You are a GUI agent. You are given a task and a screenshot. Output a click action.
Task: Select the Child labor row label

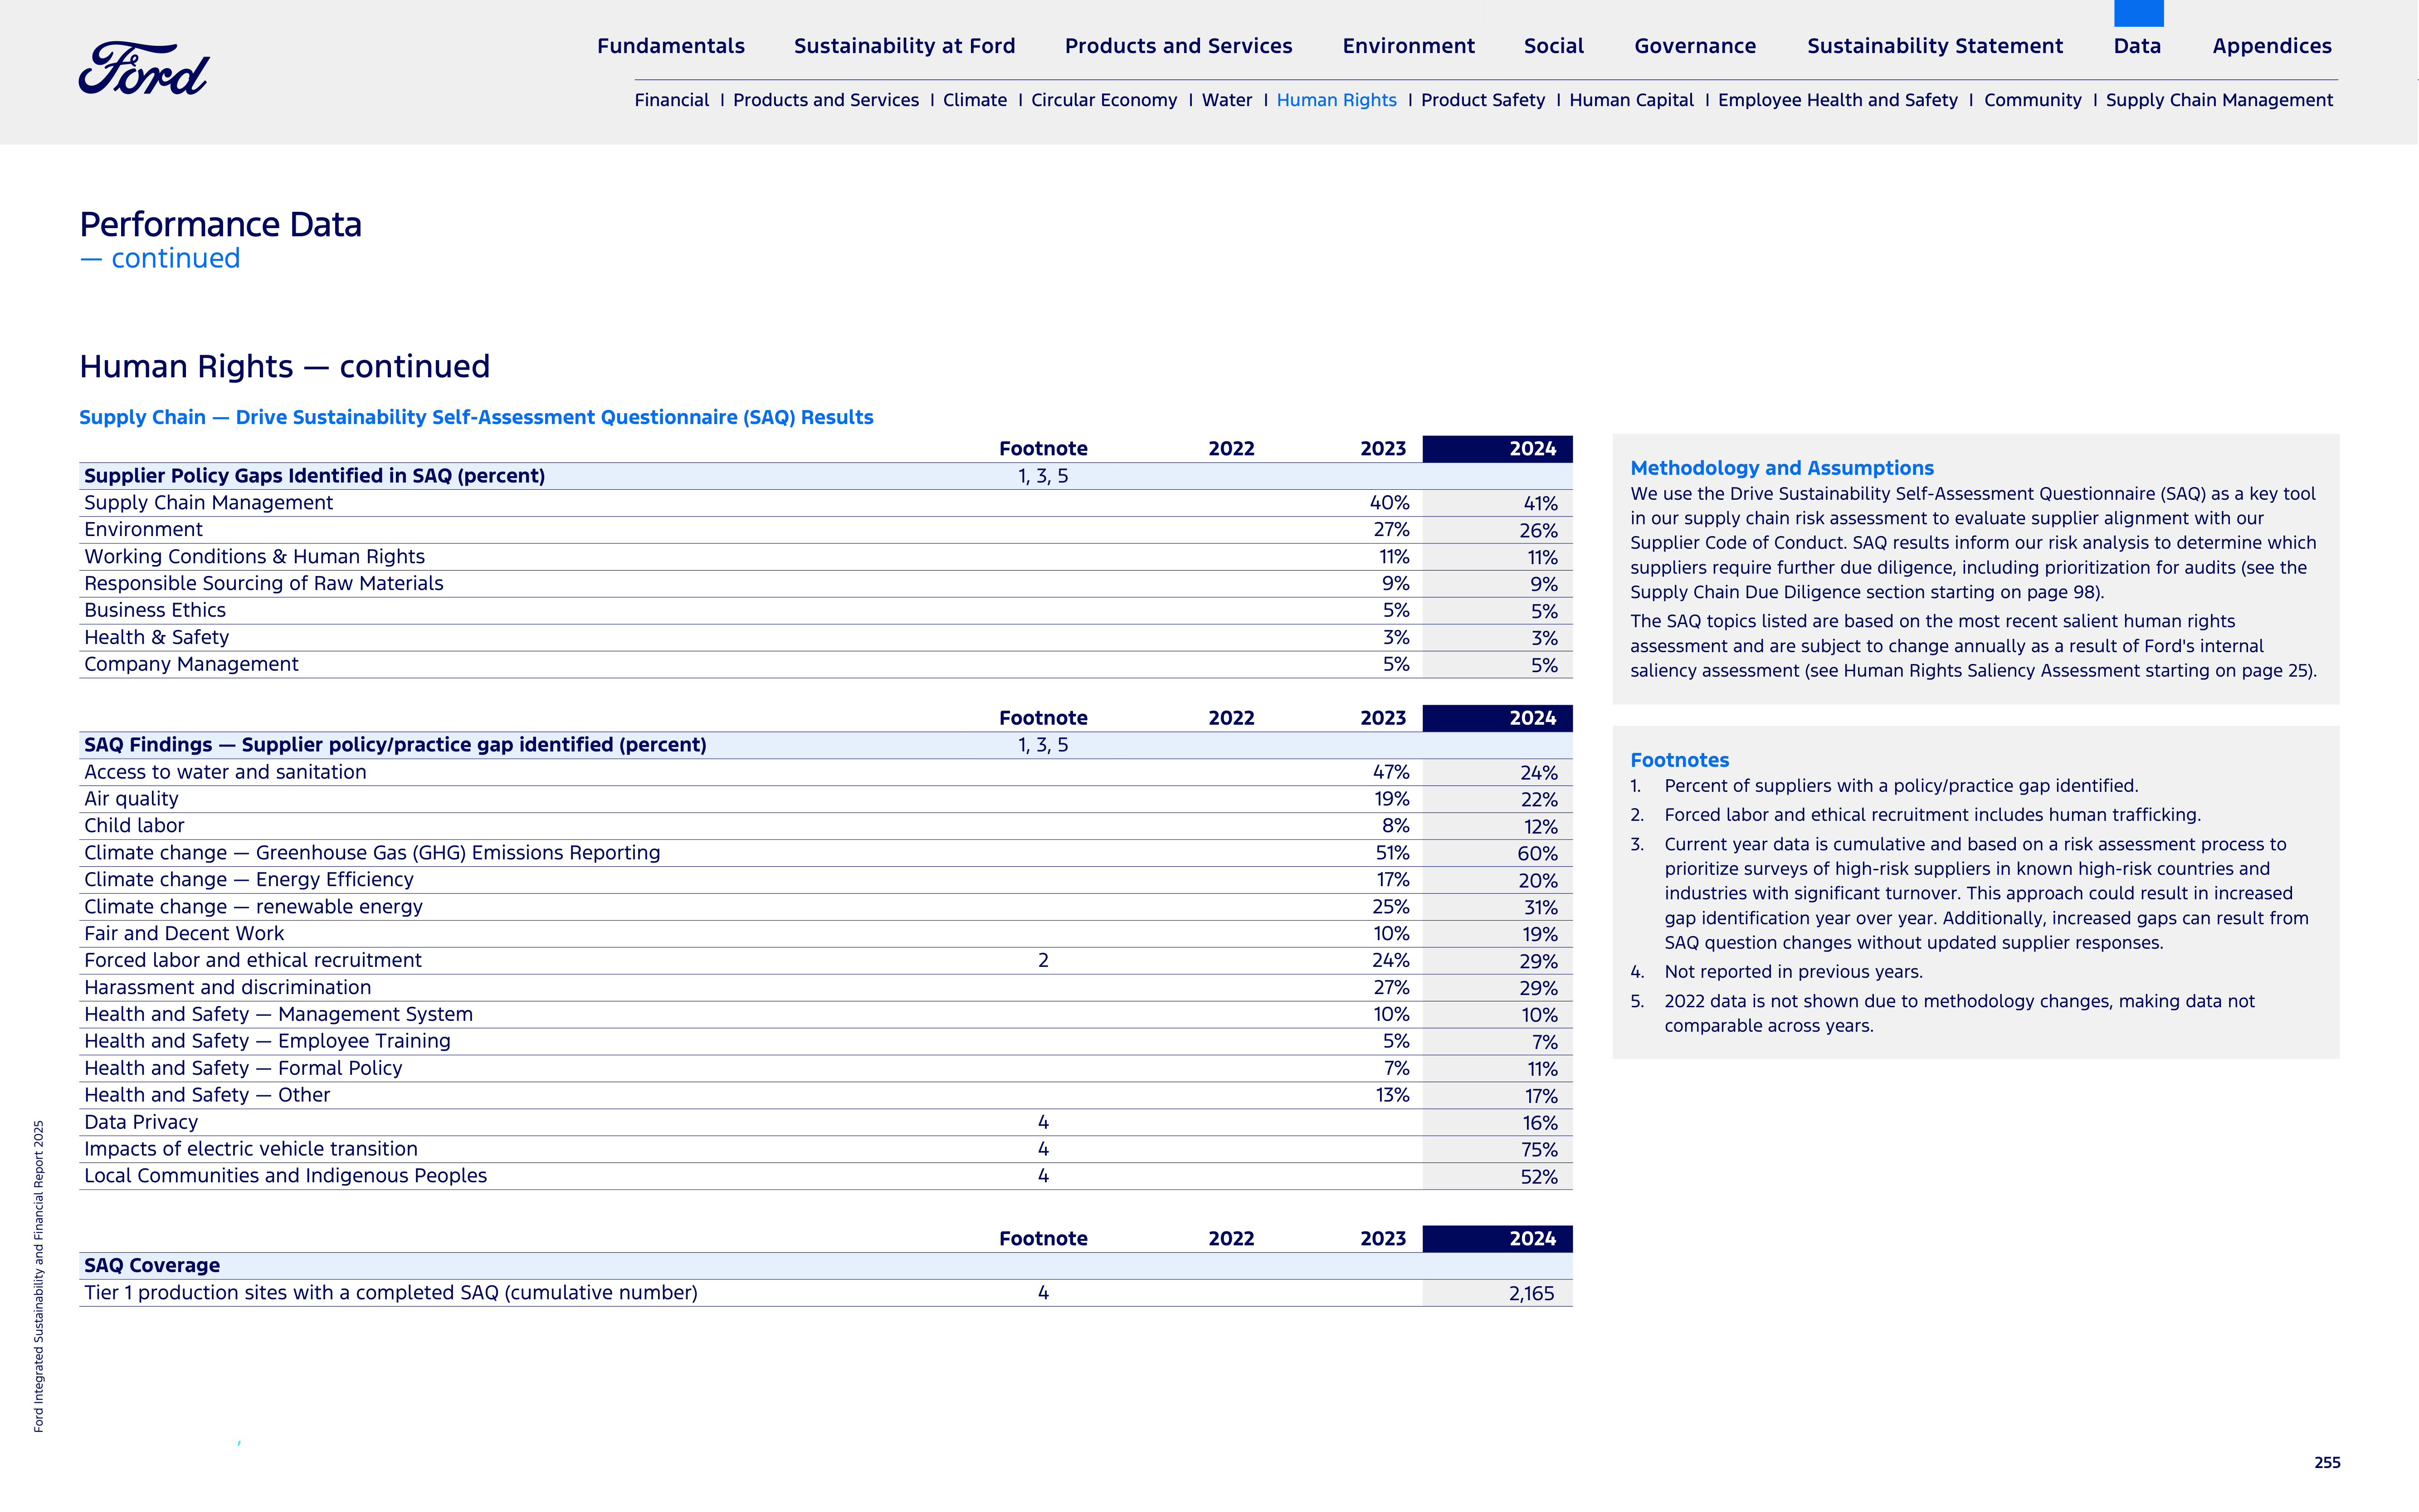(x=134, y=826)
